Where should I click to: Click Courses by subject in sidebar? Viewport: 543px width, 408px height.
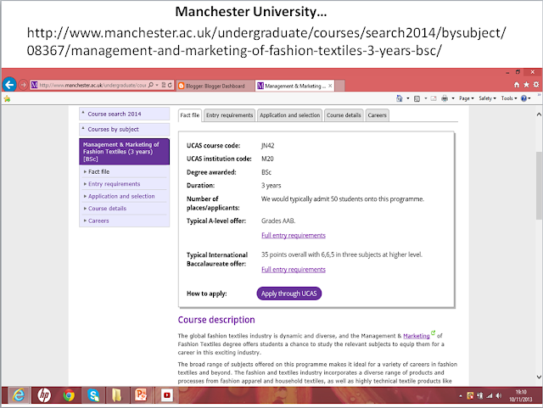tap(125, 129)
